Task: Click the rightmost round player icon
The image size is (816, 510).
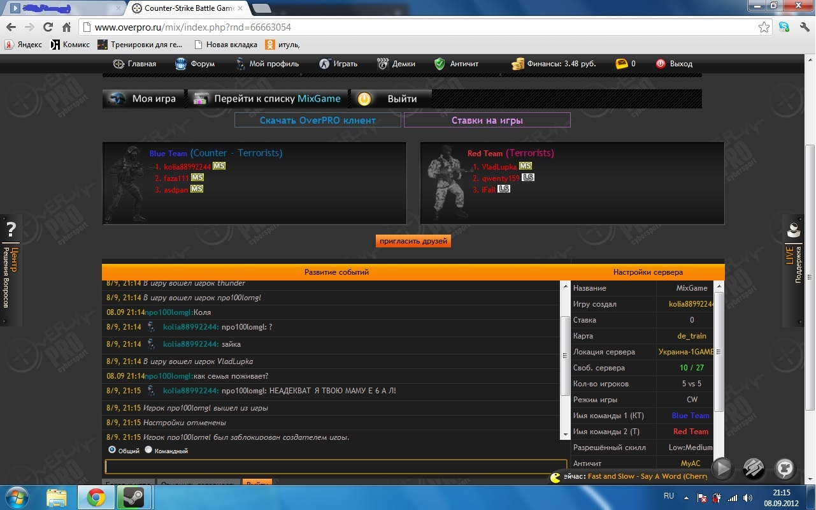Action: 785,469
